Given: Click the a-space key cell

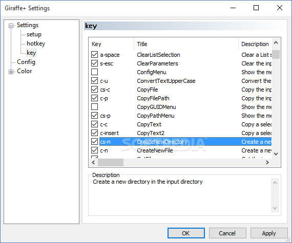Looking at the screenshot, I should pos(110,55).
